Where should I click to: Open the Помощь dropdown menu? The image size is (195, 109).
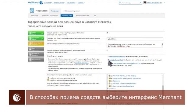[81, 3]
